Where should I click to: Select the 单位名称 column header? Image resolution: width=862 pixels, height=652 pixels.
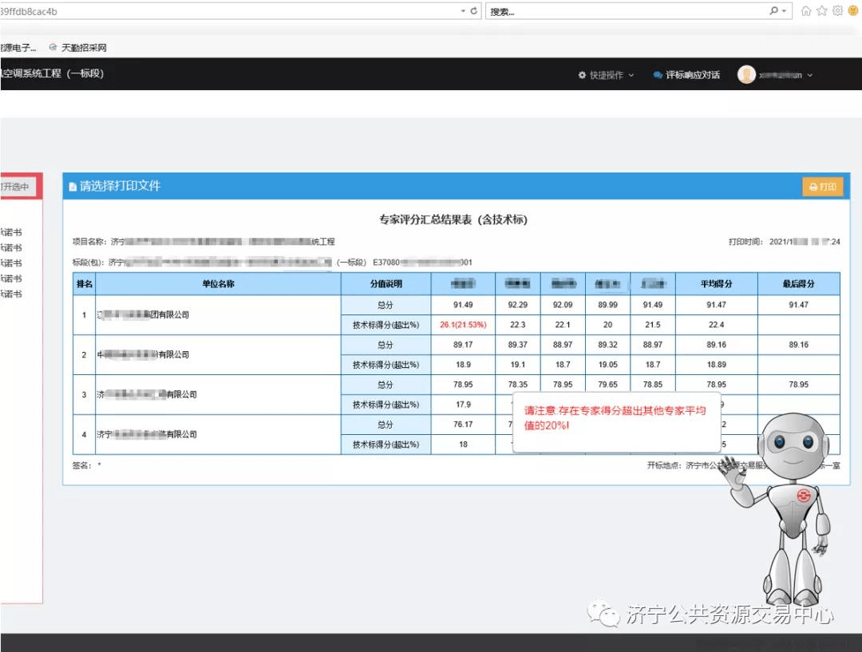pyautogui.click(x=218, y=283)
